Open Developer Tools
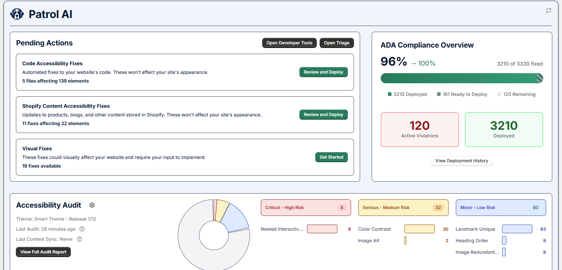Image resolution: width=562 pixels, height=270 pixels. click(x=289, y=43)
